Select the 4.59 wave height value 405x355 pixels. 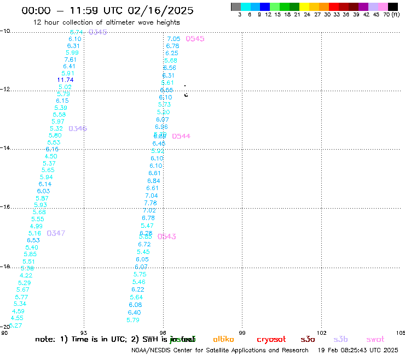coord(18,311)
